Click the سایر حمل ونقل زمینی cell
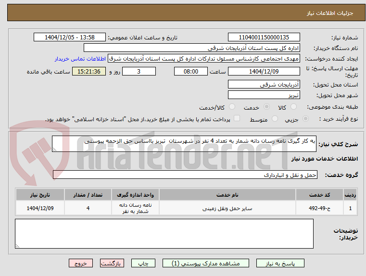The height and width of the screenshot is (276, 366). [227, 208]
